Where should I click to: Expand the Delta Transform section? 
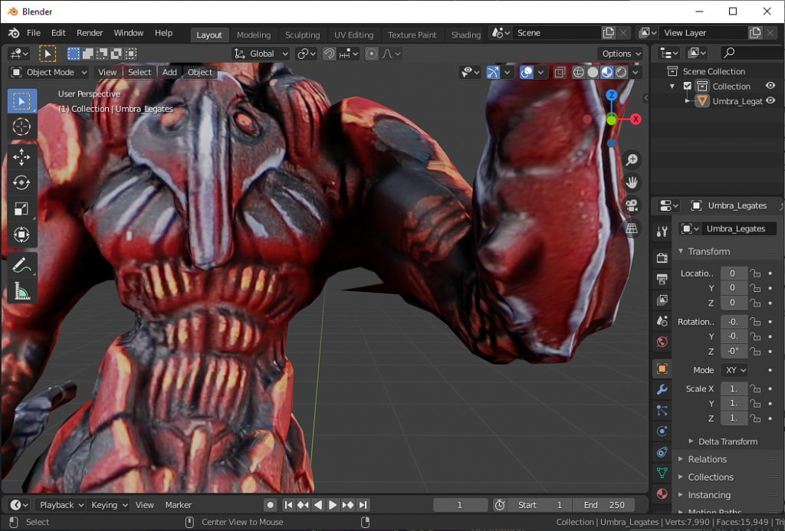[727, 441]
